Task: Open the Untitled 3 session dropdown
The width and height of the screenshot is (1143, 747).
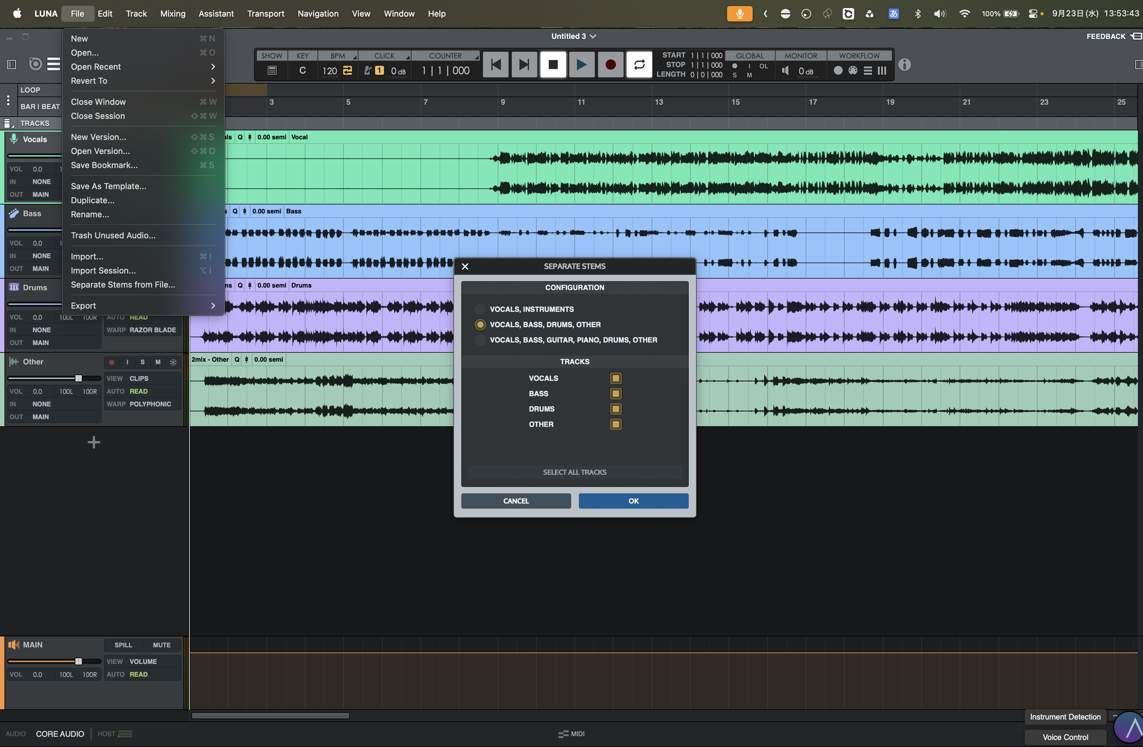Action: (574, 36)
